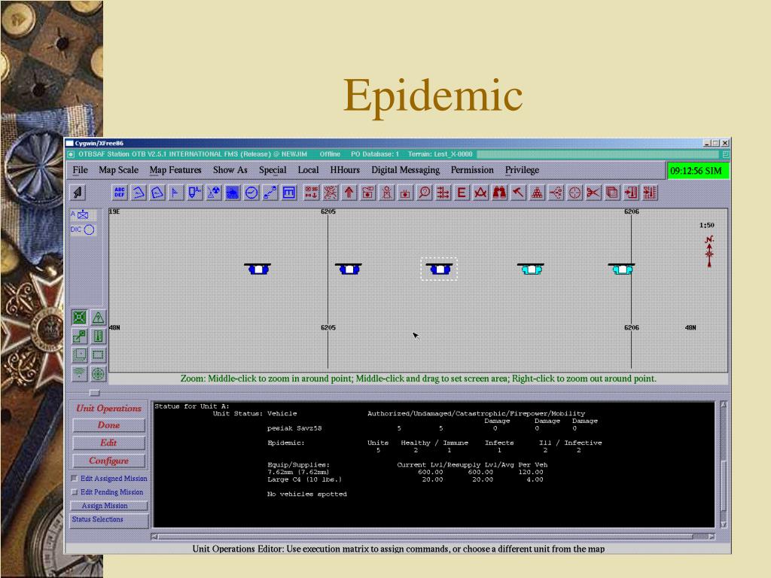Click the Done button
Image resolution: width=771 pixels, height=578 pixels.
pos(108,425)
